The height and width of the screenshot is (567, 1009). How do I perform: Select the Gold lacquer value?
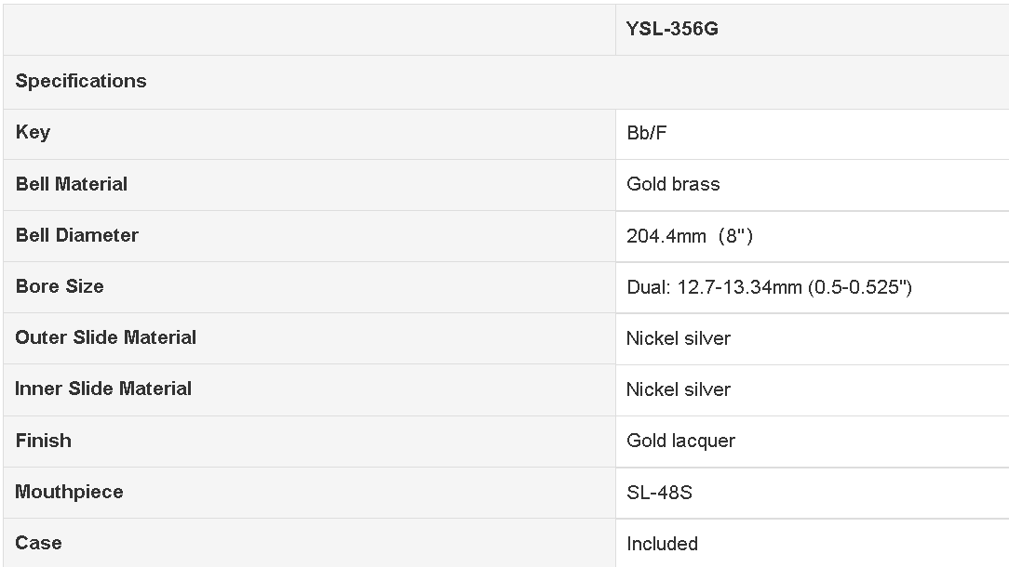[x=680, y=442]
